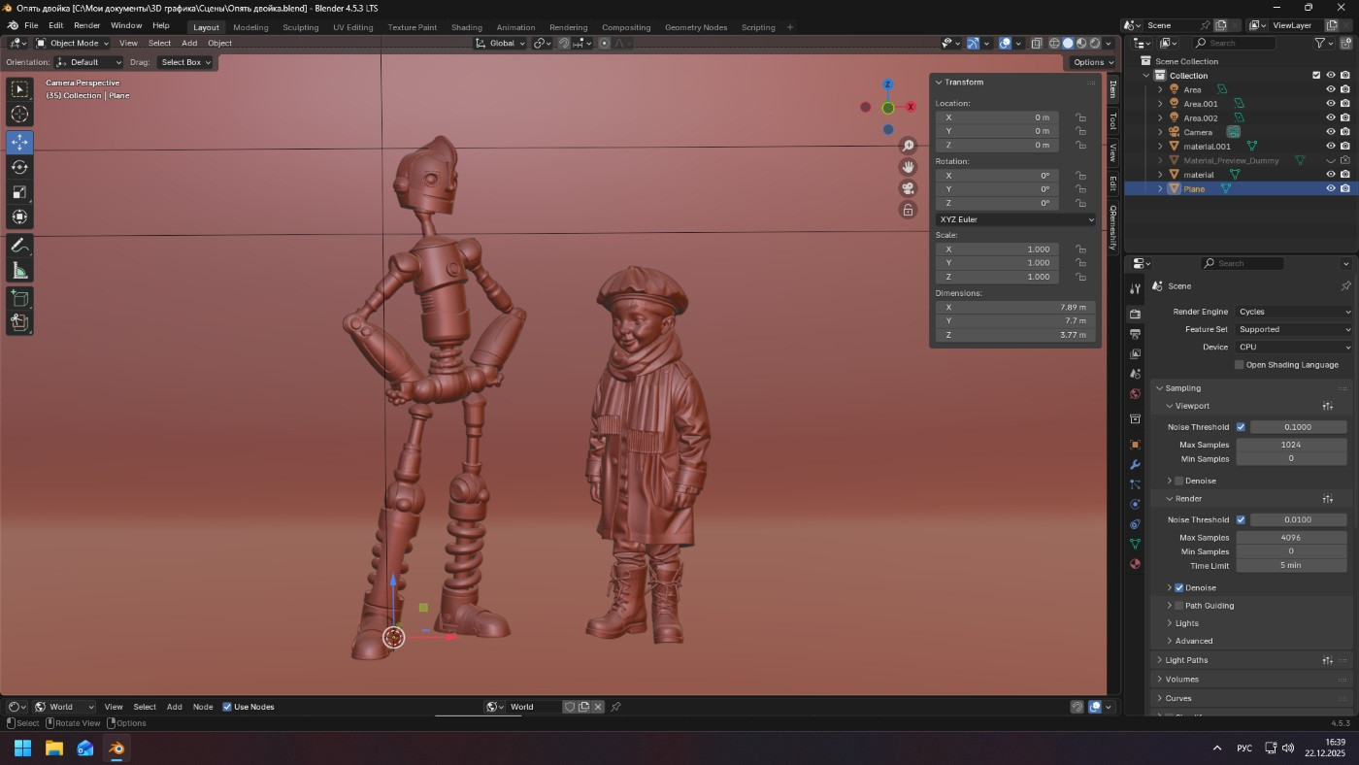Image resolution: width=1359 pixels, height=765 pixels.
Task: Hide the Plane object in outliner
Action: pos(1331,188)
